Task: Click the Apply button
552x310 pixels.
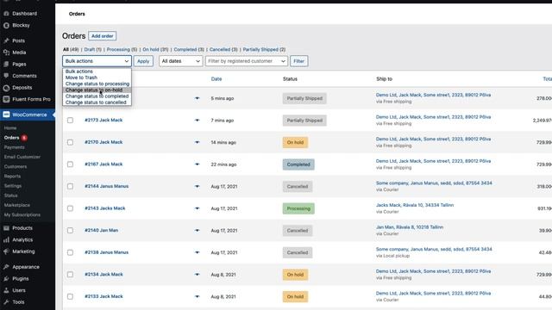Action: pyautogui.click(x=143, y=61)
